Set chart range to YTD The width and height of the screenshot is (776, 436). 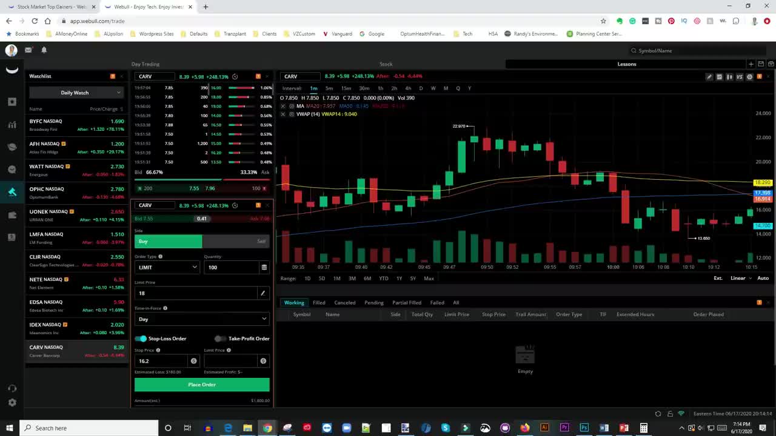coord(384,278)
